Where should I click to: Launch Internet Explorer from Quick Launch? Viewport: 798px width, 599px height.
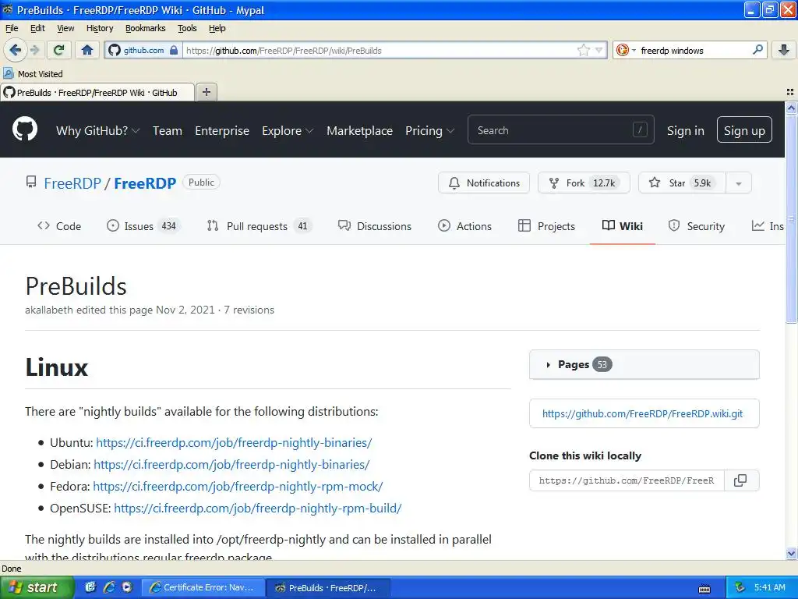point(109,587)
